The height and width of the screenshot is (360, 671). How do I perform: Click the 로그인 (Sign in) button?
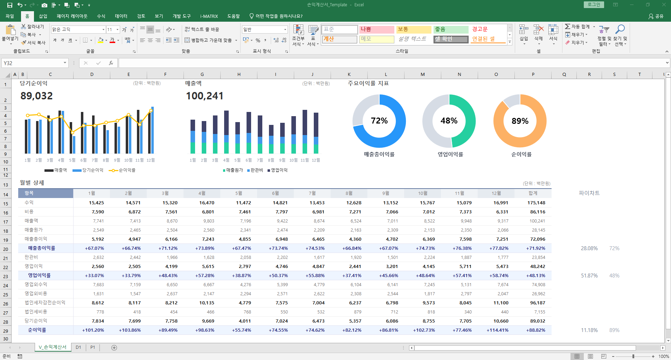[594, 5]
